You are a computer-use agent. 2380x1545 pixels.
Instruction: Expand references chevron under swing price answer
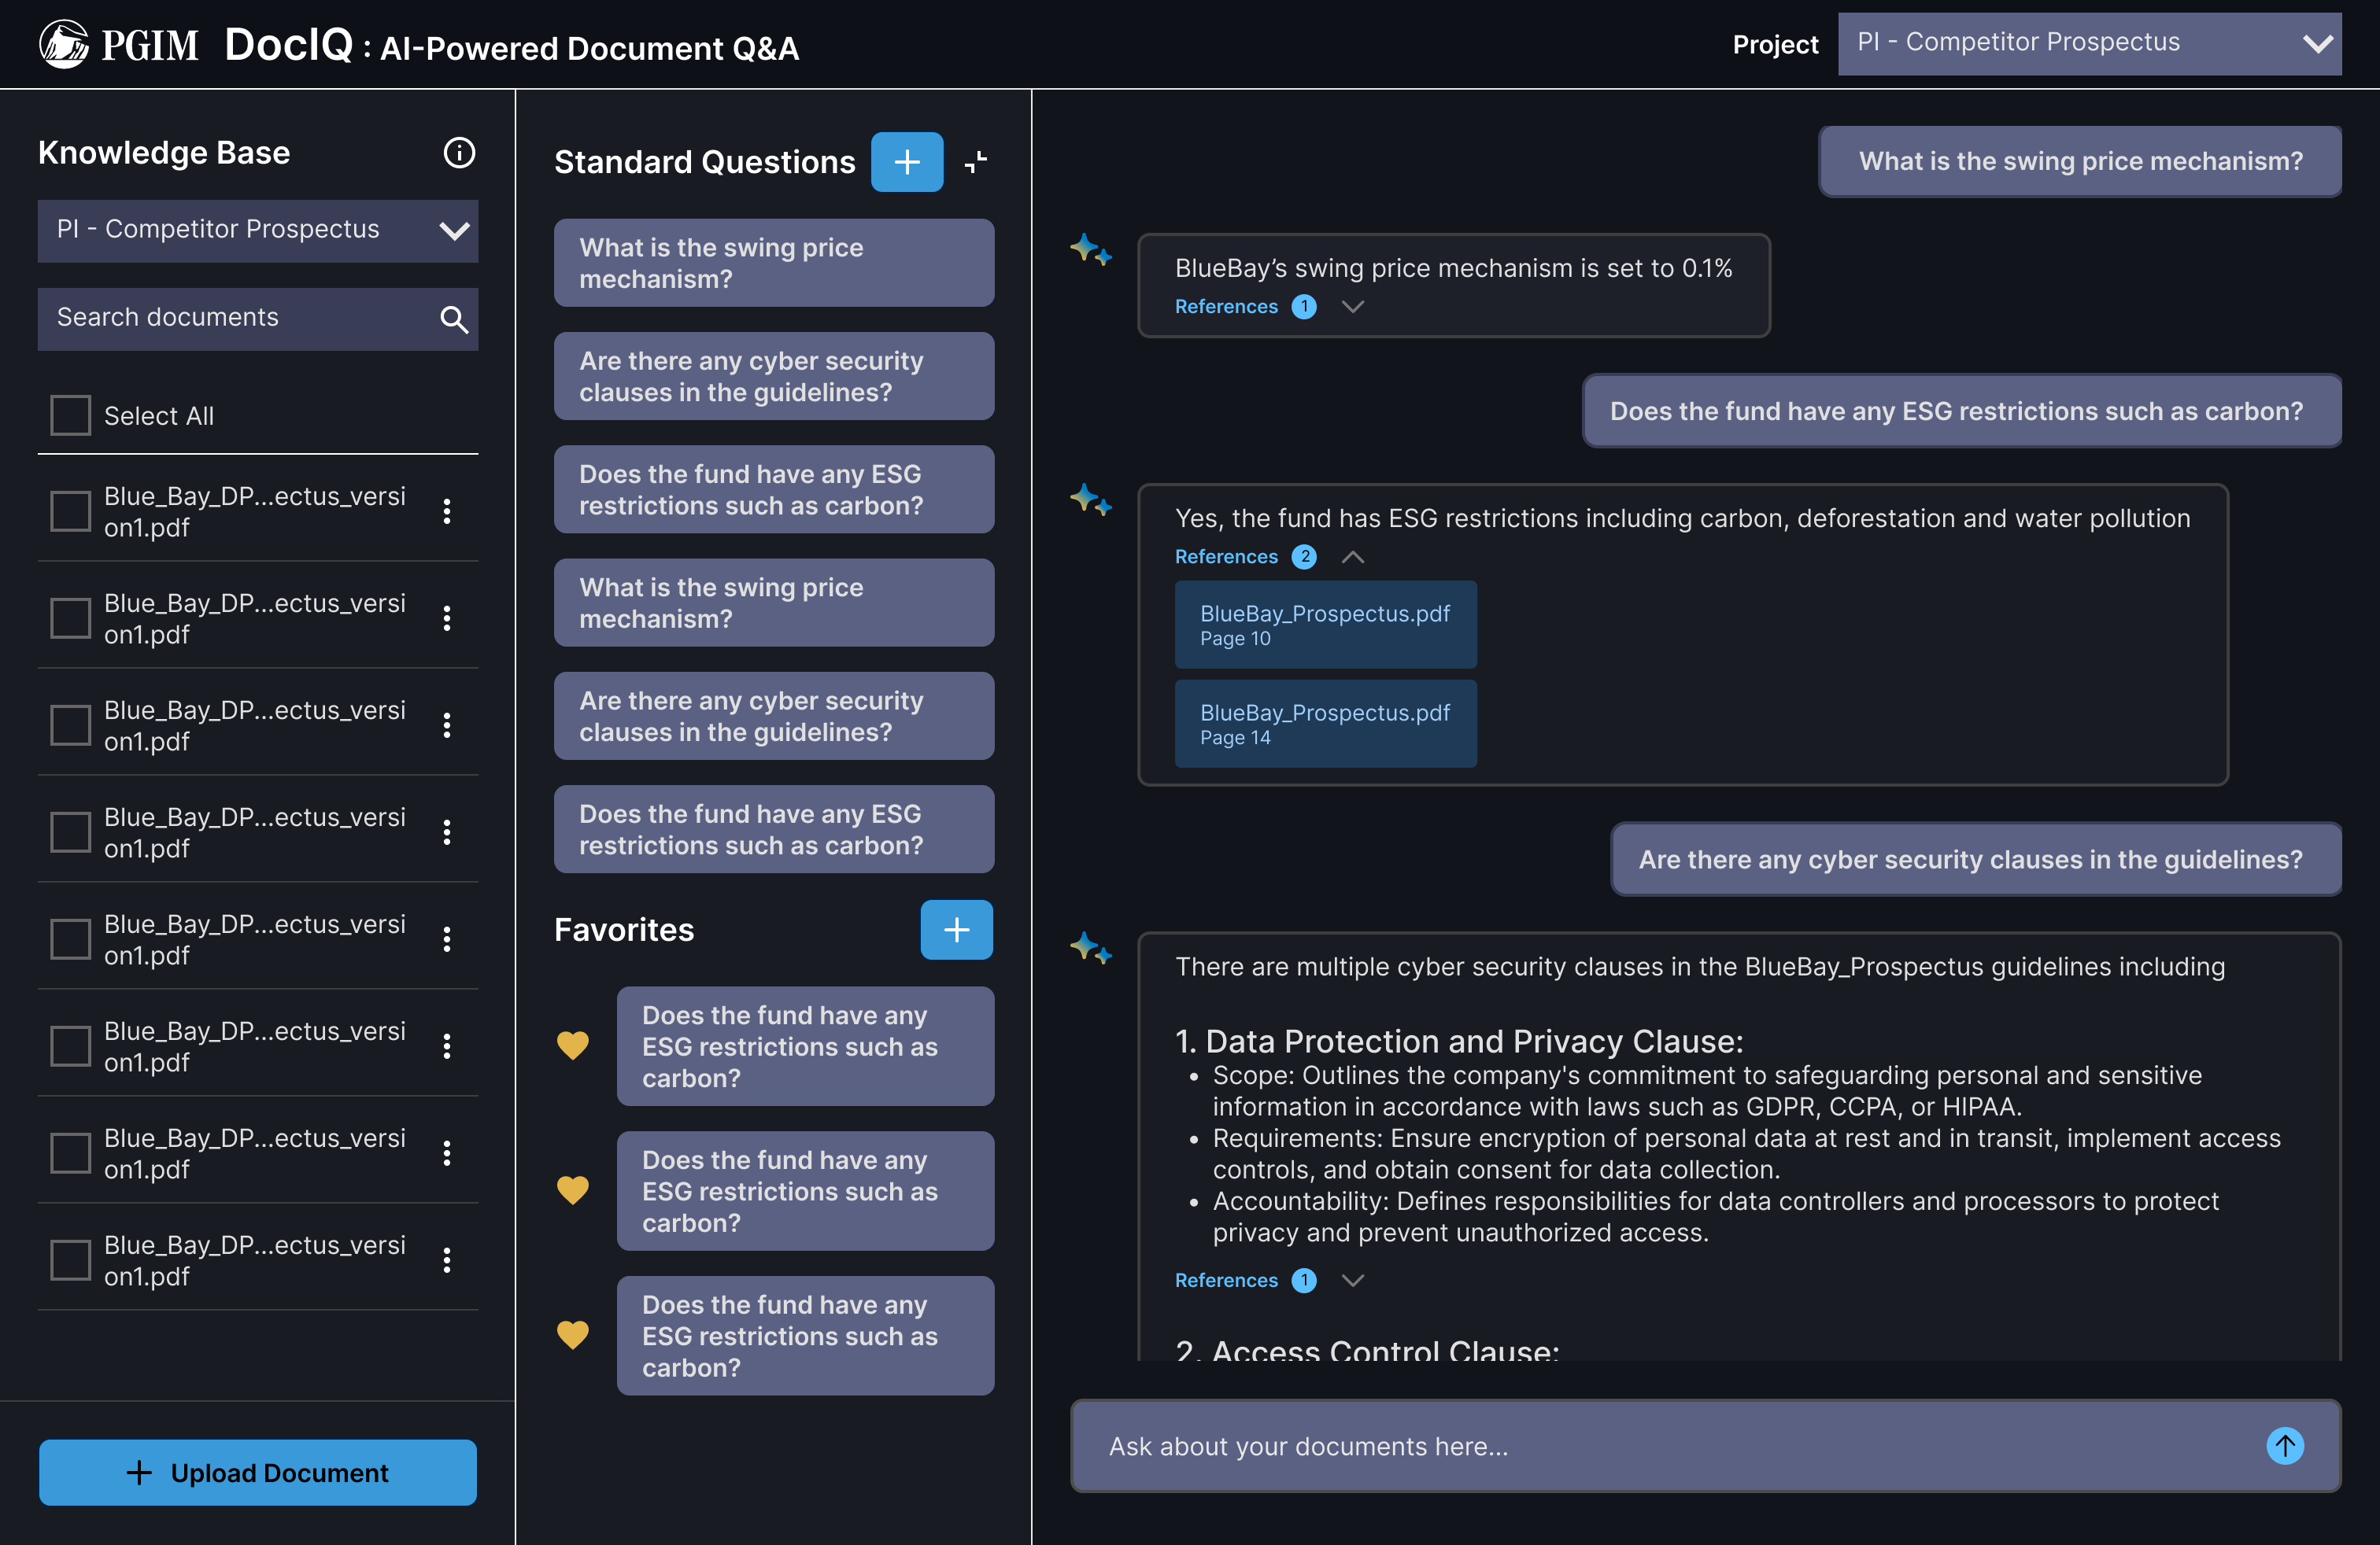[1353, 307]
